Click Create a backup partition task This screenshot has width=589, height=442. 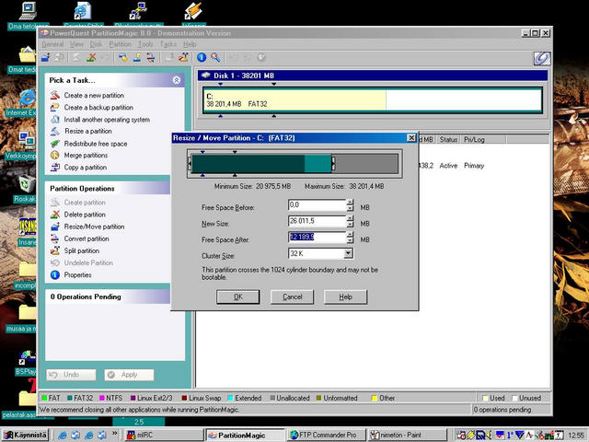point(98,108)
